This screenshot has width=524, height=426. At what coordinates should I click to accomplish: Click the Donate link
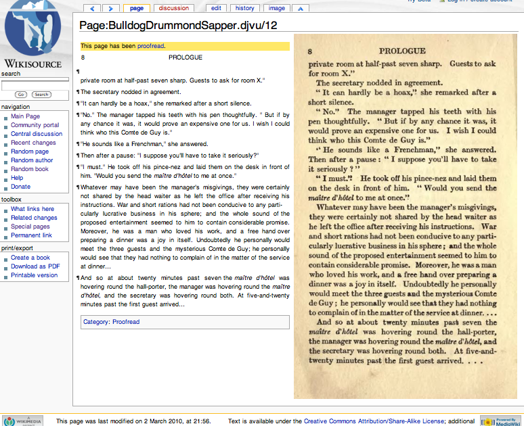click(20, 187)
